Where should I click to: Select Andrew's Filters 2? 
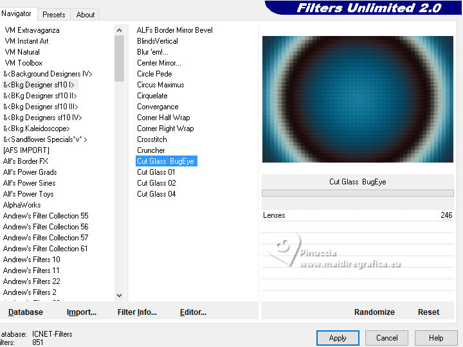[x=30, y=292]
